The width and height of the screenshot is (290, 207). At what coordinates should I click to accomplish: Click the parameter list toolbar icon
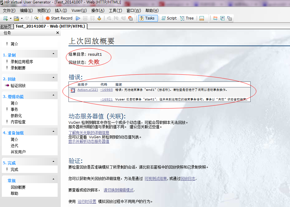(x=222, y=18)
